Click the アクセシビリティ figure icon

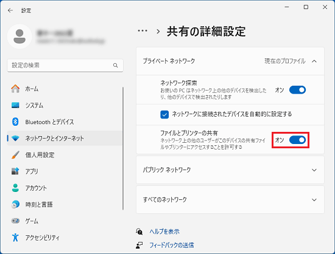pyautogui.click(x=15, y=237)
